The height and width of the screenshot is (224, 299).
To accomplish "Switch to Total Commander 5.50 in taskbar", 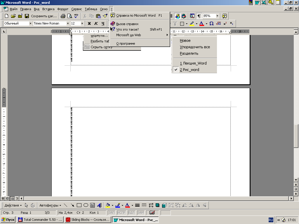I will pyautogui.click(x=40, y=220).
